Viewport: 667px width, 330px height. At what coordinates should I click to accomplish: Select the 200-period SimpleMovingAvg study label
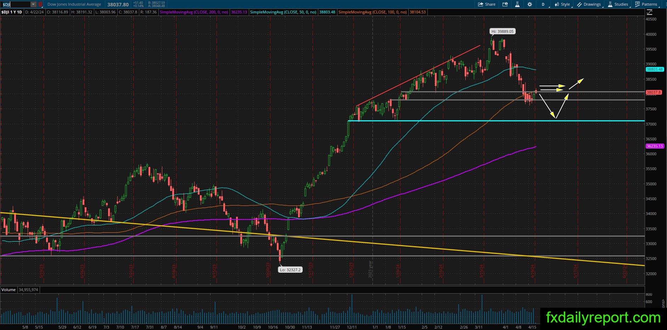coord(194,12)
